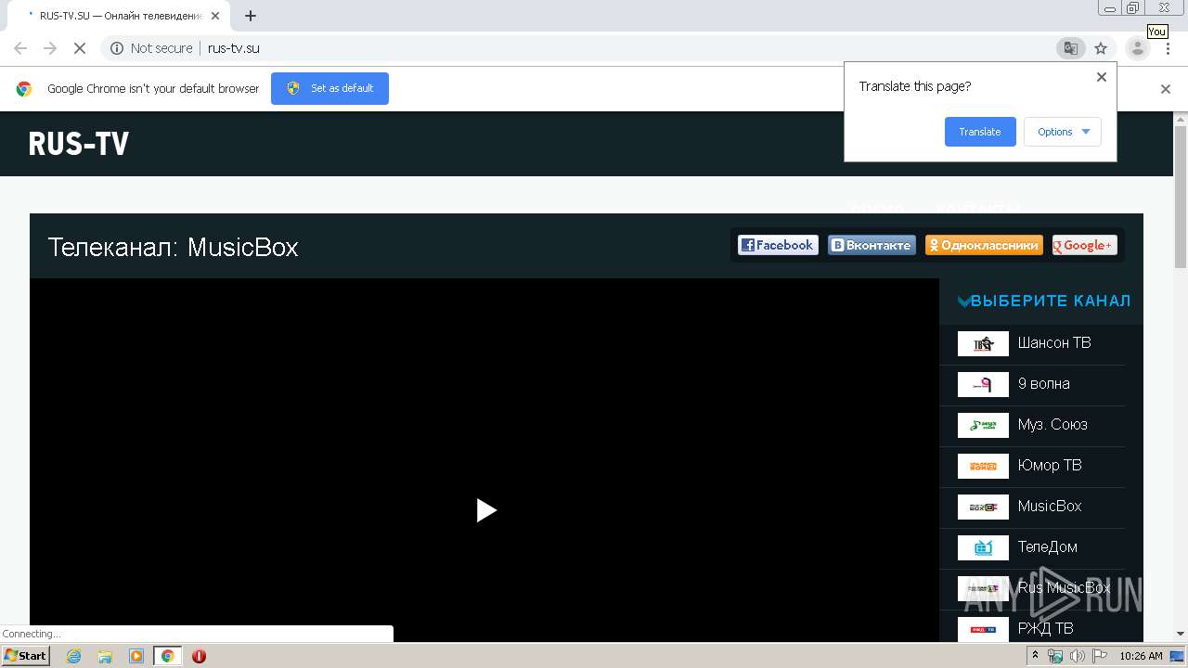Close the Translate this page popup
The width and height of the screenshot is (1188, 668).
pyautogui.click(x=1102, y=77)
